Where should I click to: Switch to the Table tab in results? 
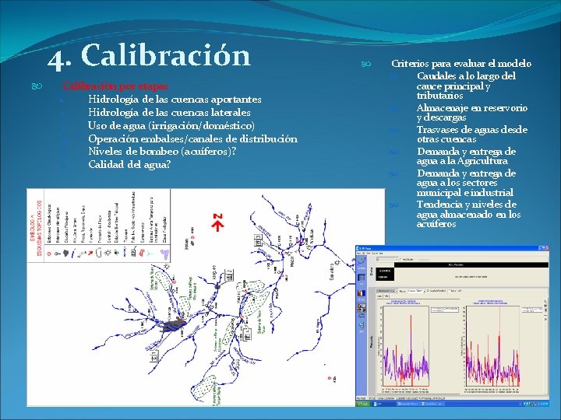click(x=386, y=296)
